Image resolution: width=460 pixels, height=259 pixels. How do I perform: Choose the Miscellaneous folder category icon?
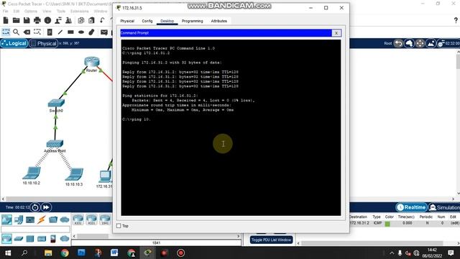53,219
